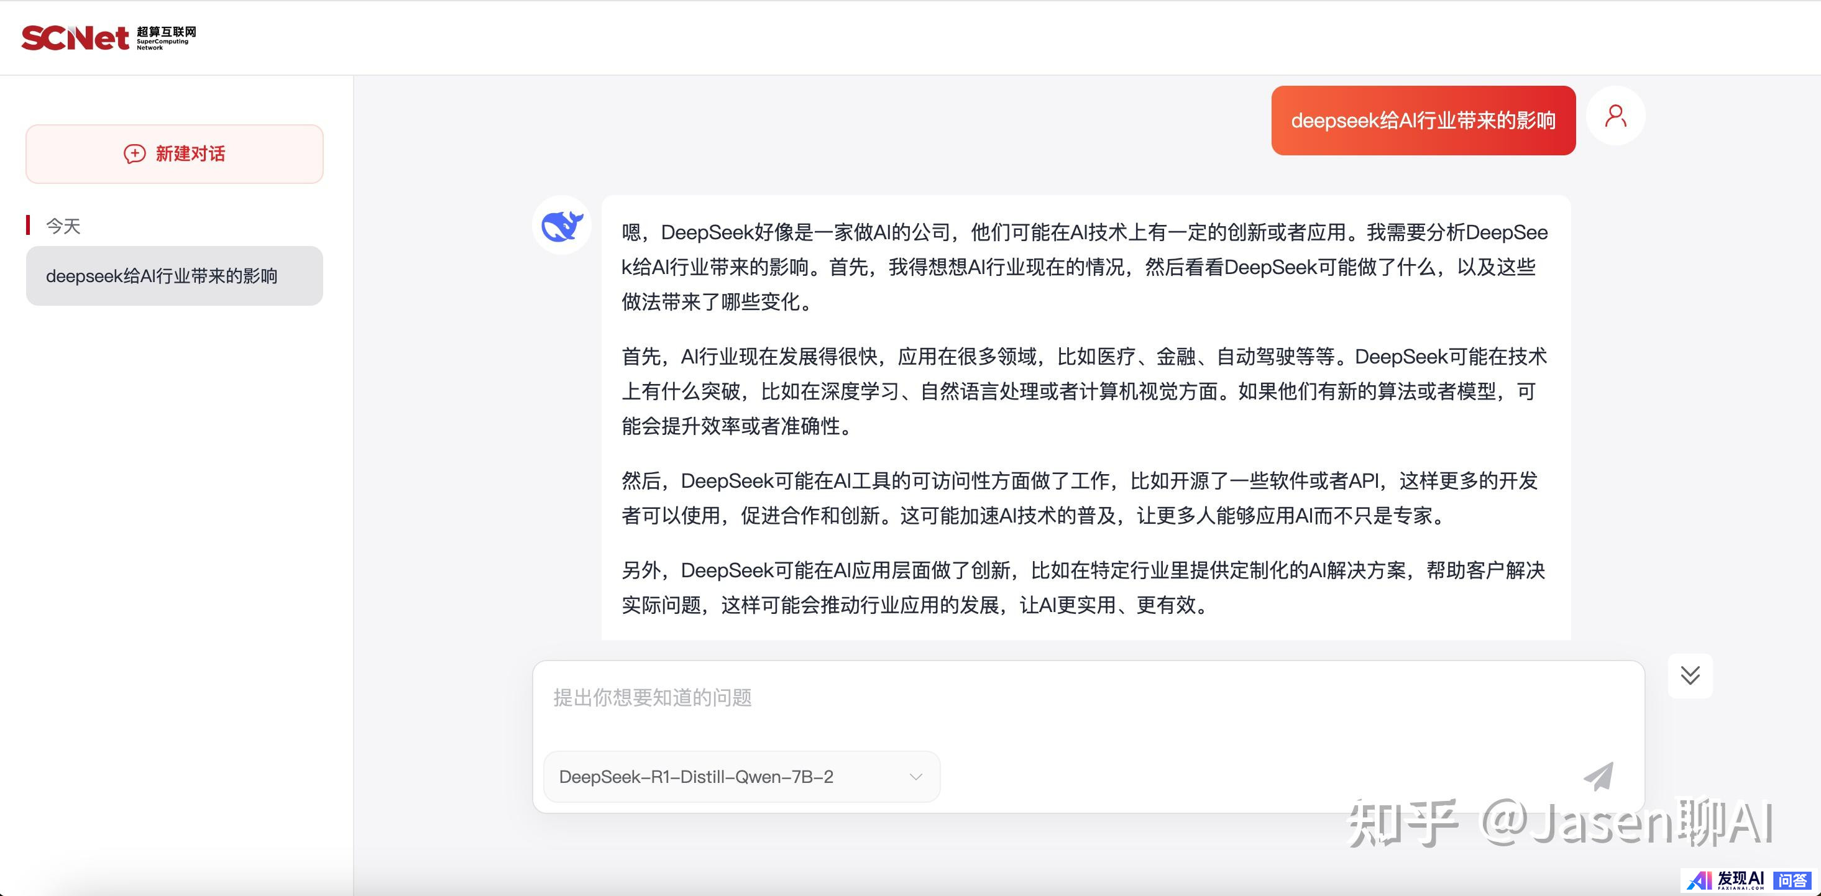
Task: Click the plus chat-bubble icon
Action: pyautogui.click(x=134, y=153)
